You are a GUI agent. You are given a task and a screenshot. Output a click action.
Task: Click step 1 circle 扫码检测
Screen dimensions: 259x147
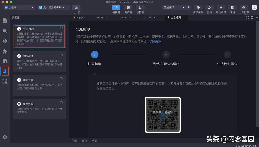coord(95,55)
